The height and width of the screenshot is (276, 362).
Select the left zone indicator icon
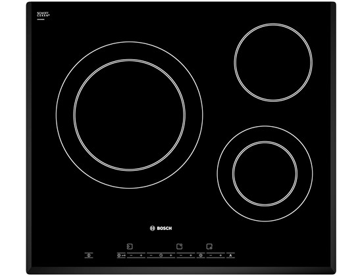pyautogui.click(x=130, y=246)
